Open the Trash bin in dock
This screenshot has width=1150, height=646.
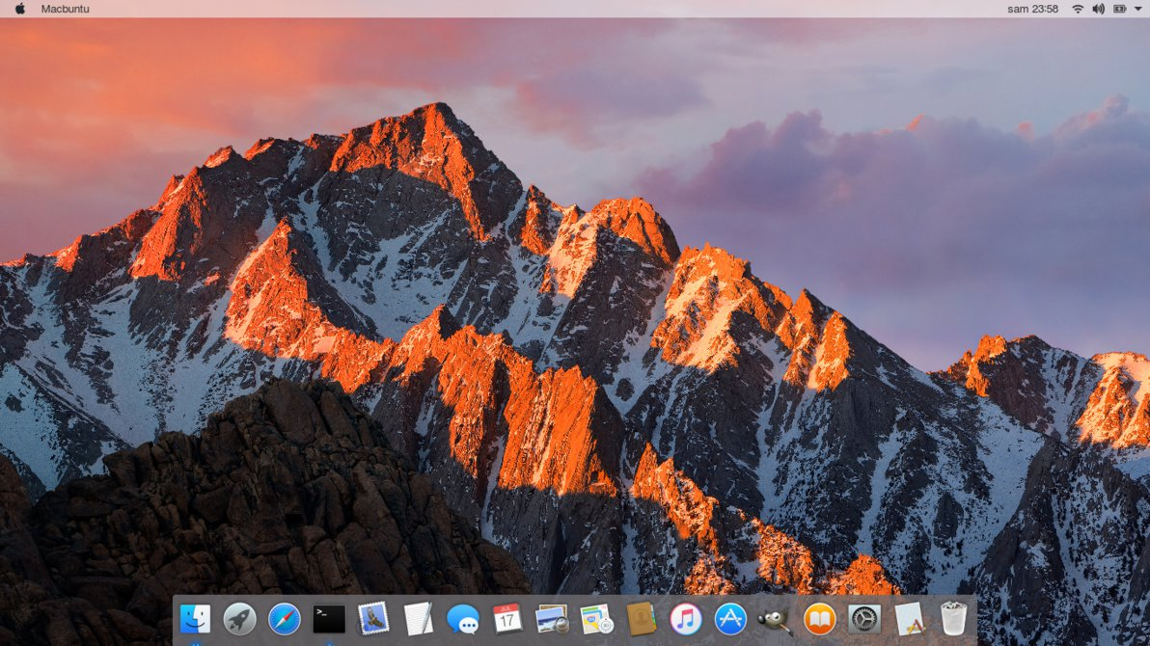(x=953, y=619)
